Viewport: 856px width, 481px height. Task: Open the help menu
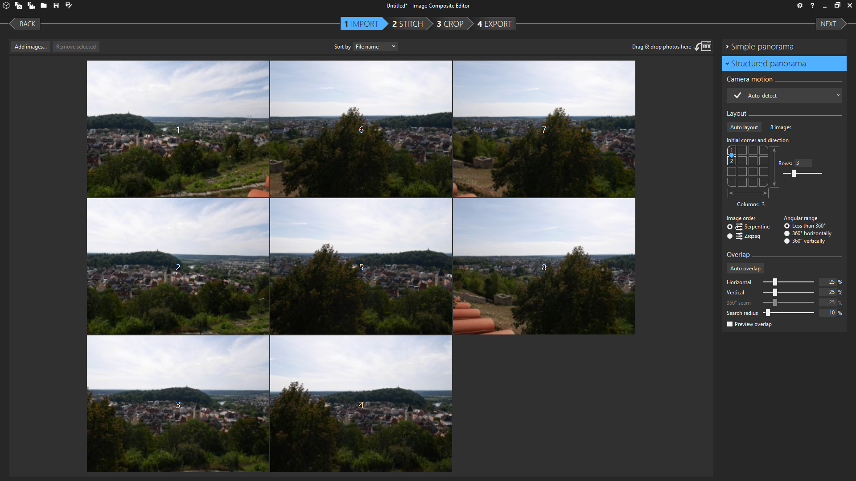point(812,5)
